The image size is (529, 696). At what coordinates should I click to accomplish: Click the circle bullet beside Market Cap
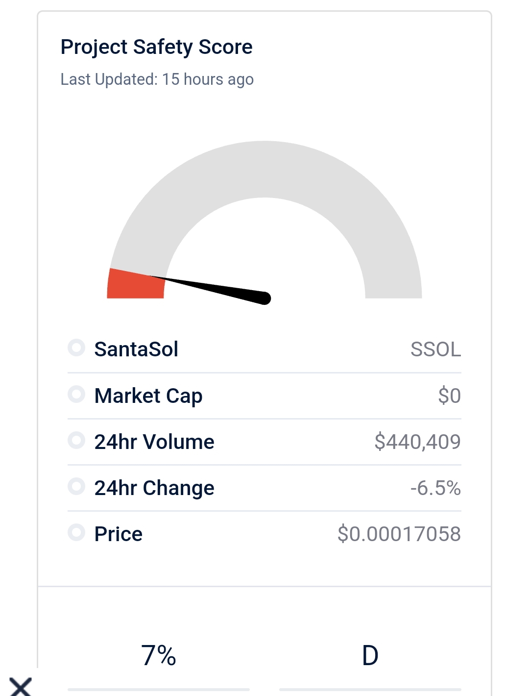click(76, 394)
